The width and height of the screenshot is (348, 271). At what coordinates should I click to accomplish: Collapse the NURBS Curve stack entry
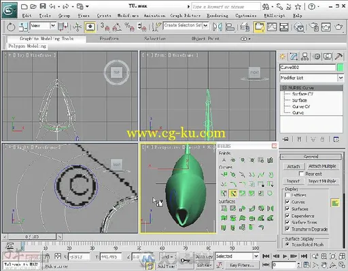284,88
